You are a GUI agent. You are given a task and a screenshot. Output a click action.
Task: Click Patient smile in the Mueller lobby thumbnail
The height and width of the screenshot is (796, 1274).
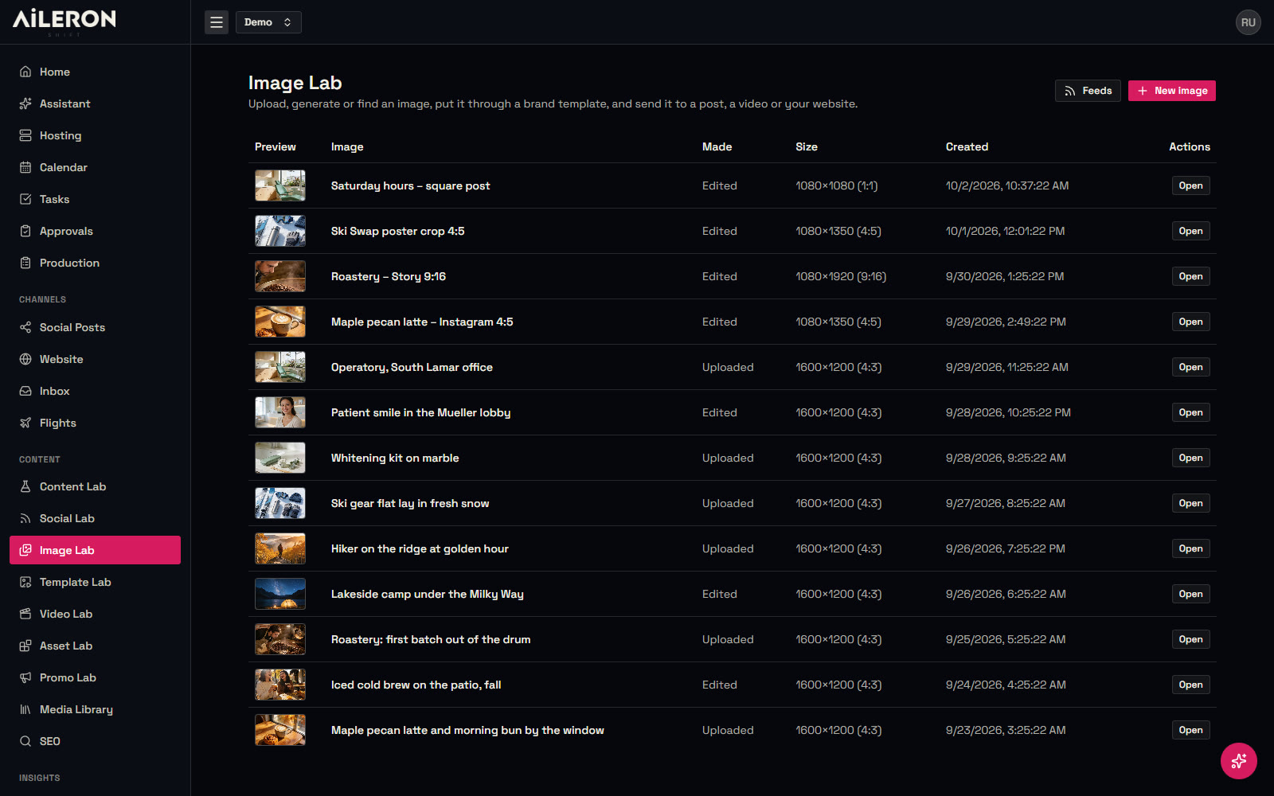[280, 412]
